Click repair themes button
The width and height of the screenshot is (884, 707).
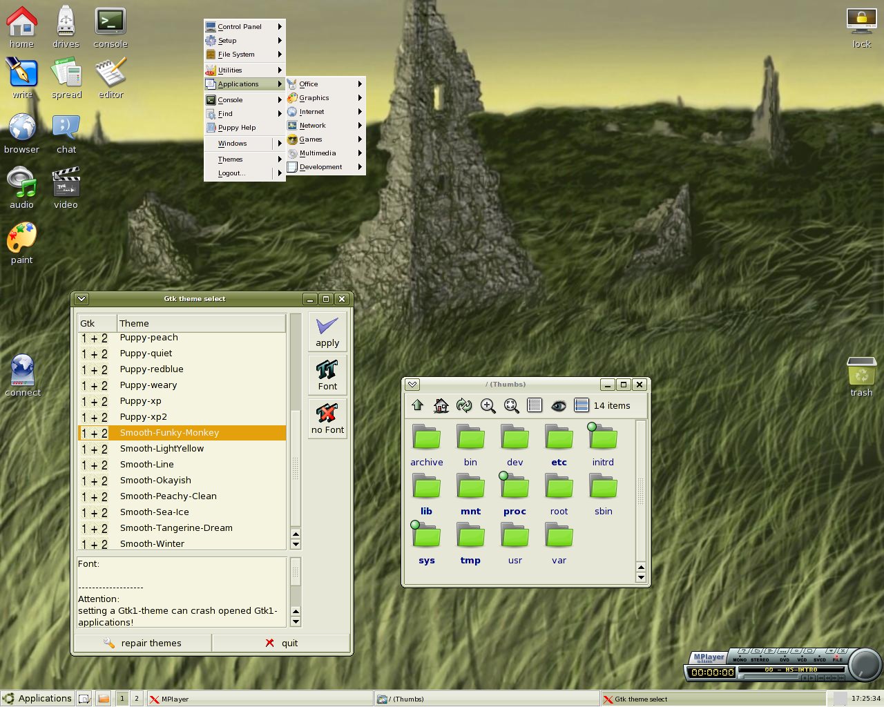pos(142,643)
